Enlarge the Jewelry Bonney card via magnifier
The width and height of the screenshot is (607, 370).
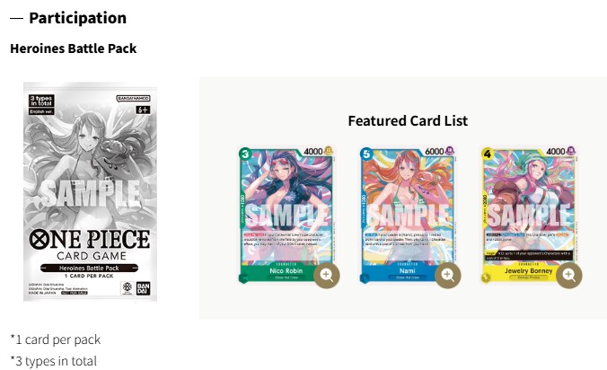point(567,275)
